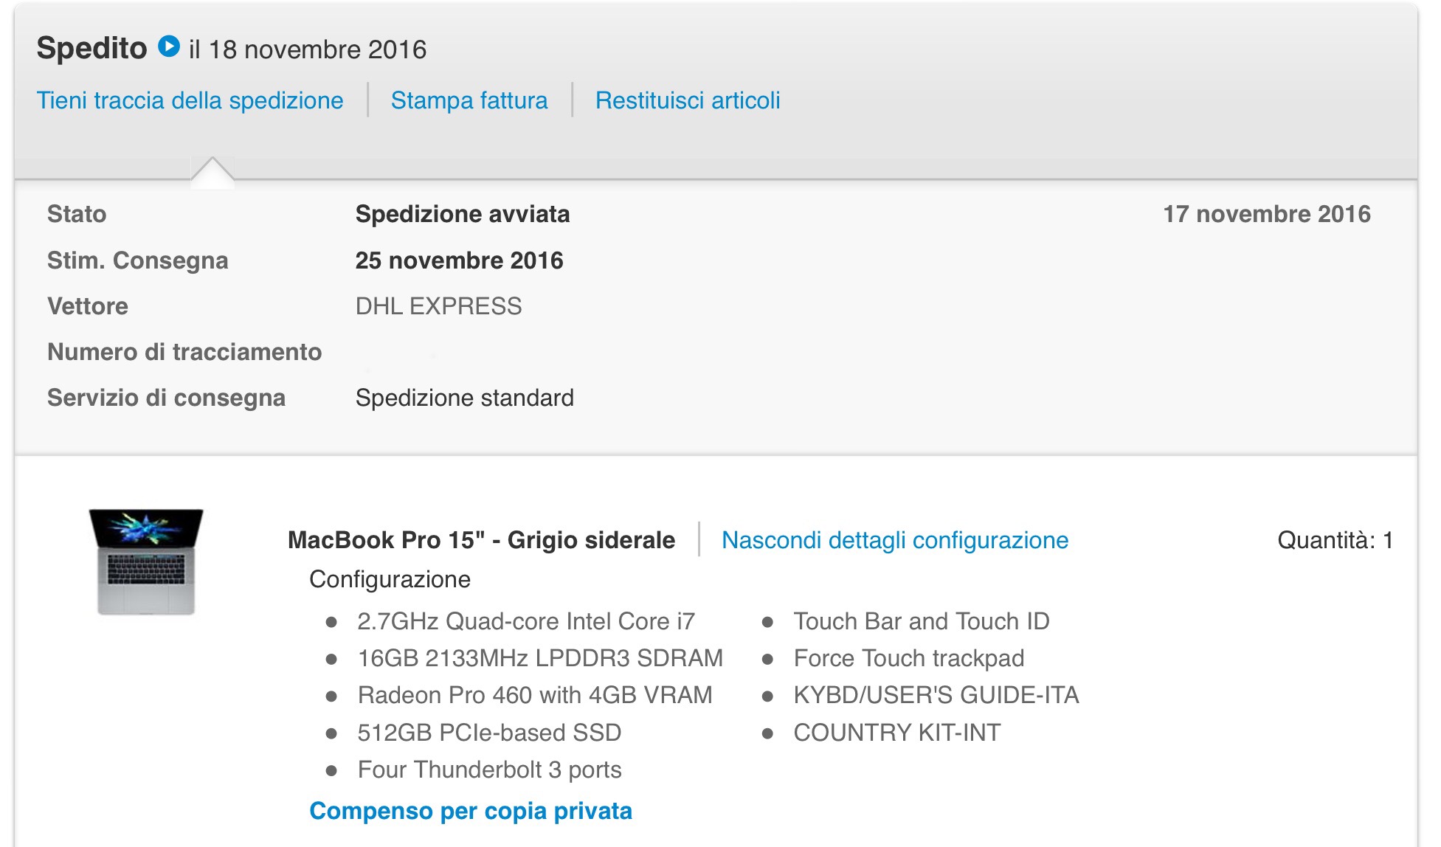The height and width of the screenshot is (847, 1441).
Task: Click the Quantità: 1 text
Action: click(1335, 540)
